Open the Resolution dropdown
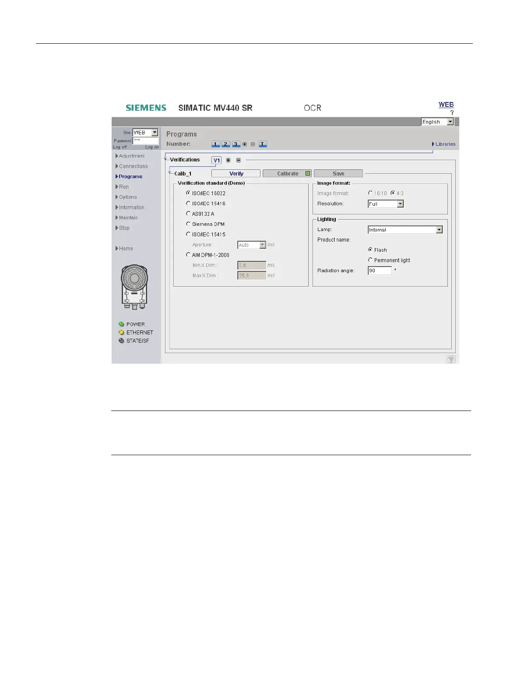Screen dimensions: 521x695 (386, 204)
